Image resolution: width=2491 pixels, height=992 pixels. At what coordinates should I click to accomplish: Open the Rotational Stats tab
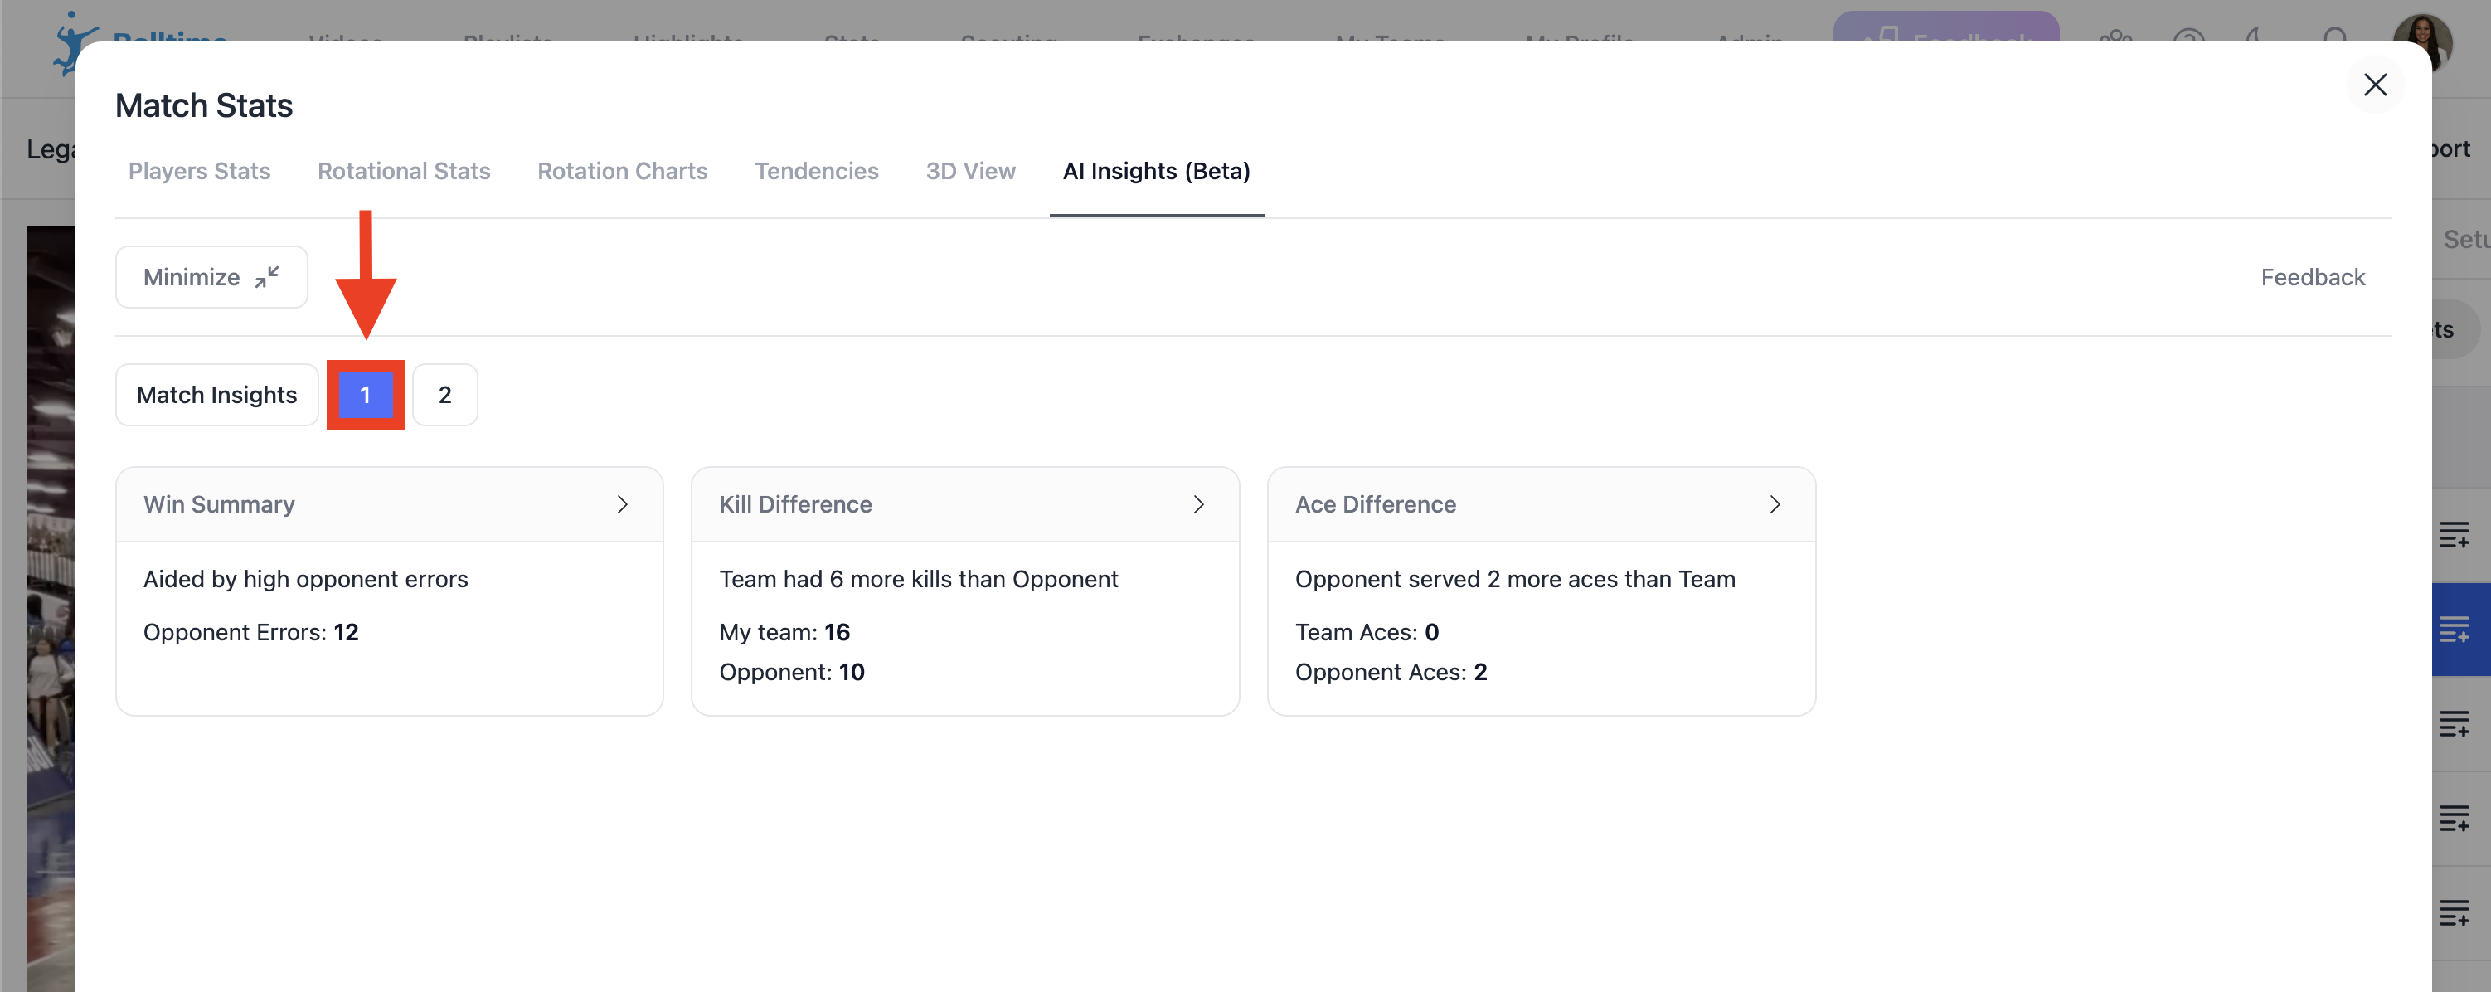point(403,171)
